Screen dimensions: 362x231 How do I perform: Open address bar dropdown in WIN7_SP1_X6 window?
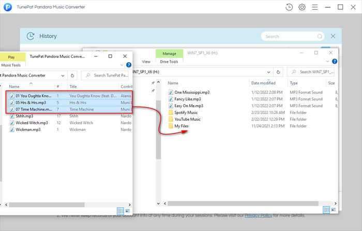pos(268,72)
